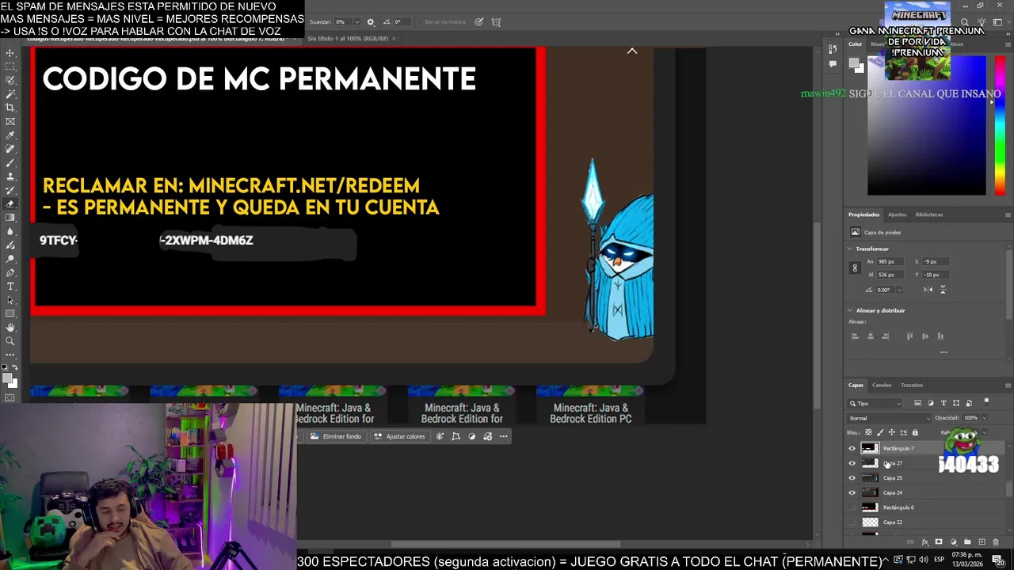
Task: Open the Color panel tab
Action: point(856,44)
